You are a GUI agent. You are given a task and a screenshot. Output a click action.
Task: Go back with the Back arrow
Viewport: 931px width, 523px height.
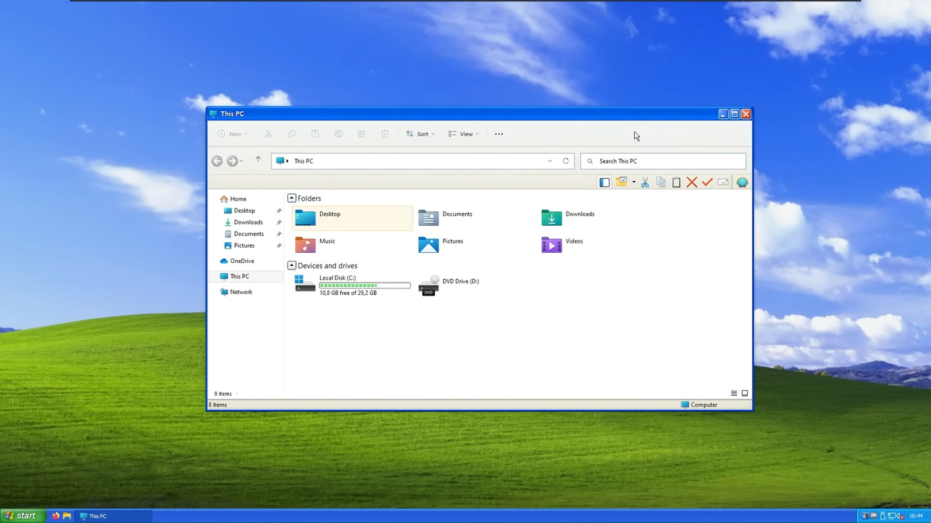click(x=217, y=161)
